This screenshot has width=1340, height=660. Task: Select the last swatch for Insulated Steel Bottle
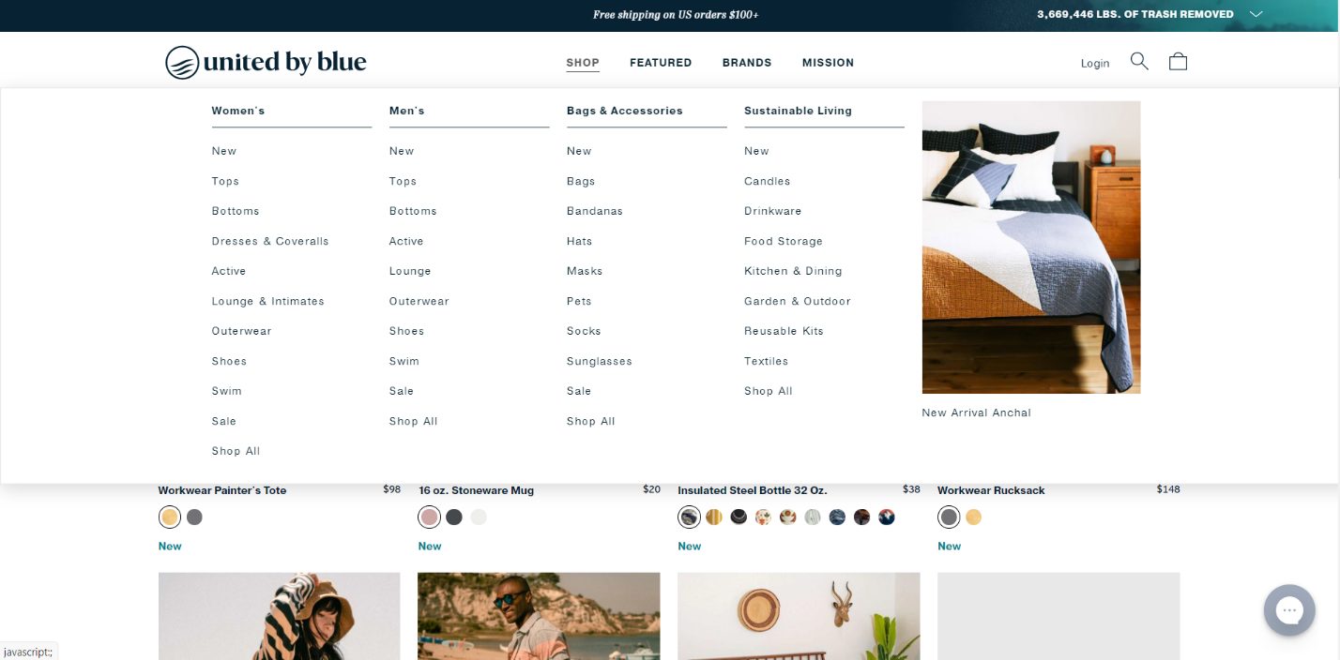[887, 517]
